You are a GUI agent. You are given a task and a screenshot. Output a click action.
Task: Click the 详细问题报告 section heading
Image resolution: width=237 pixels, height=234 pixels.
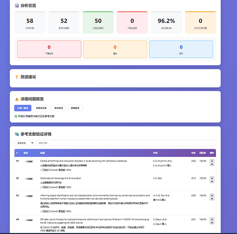(x=32, y=99)
